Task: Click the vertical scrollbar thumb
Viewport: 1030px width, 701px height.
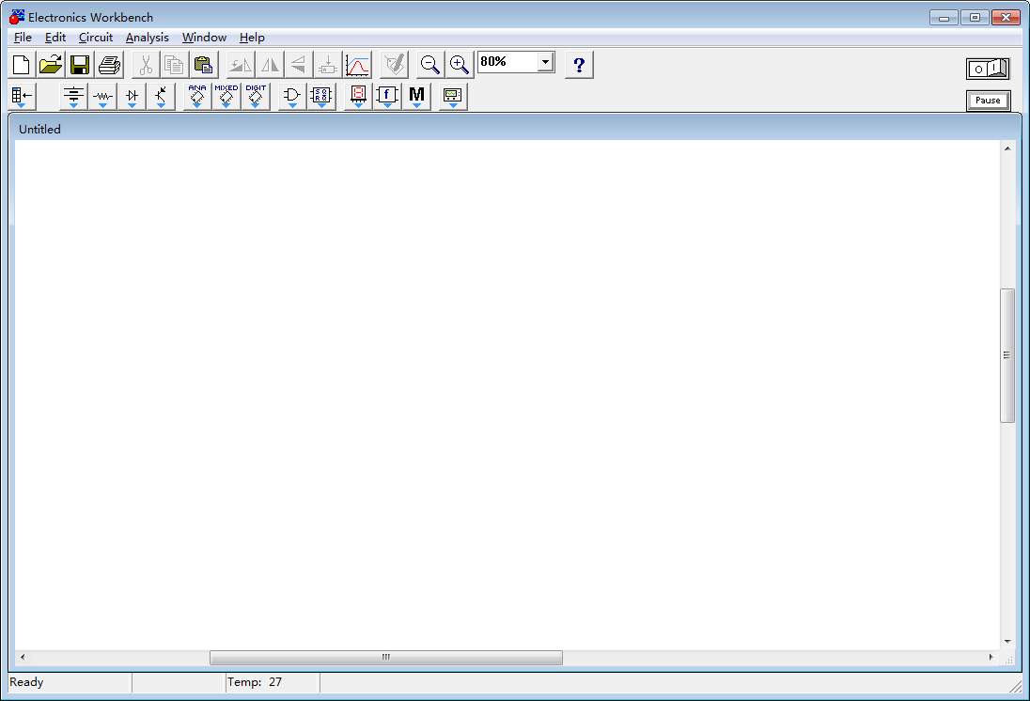Action: (1007, 355)
